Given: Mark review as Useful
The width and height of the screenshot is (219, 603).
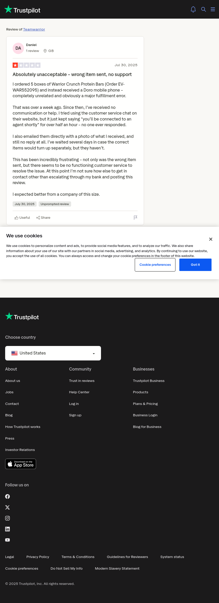Looking at the screenshot, I should (22, 218).
